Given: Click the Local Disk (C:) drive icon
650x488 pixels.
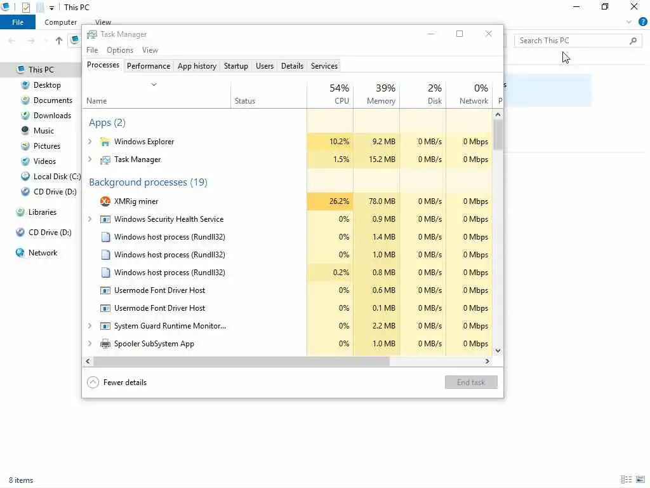Looking at the screenshot, I should click(x=25, y=177).
